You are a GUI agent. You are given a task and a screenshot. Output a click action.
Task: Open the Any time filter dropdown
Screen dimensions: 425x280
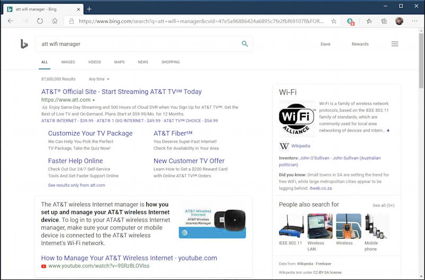99,79
